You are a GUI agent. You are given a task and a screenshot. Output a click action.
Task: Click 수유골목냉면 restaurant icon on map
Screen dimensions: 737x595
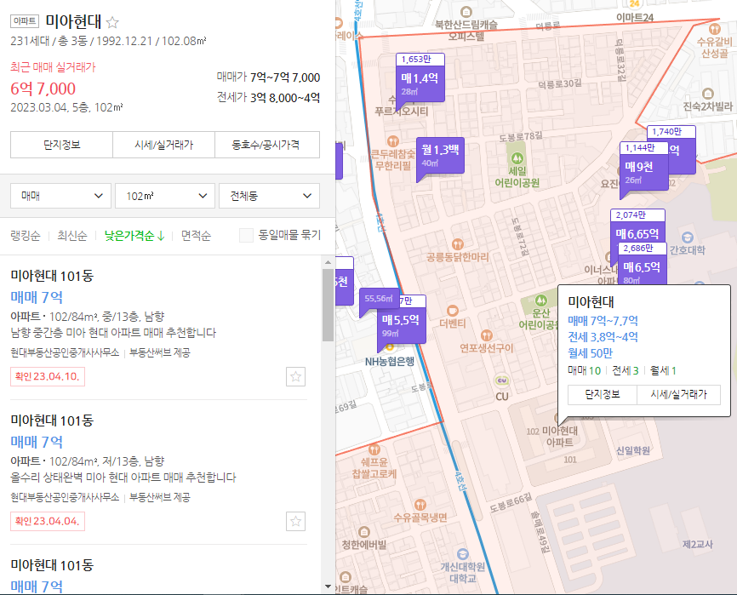pos(420,505)
